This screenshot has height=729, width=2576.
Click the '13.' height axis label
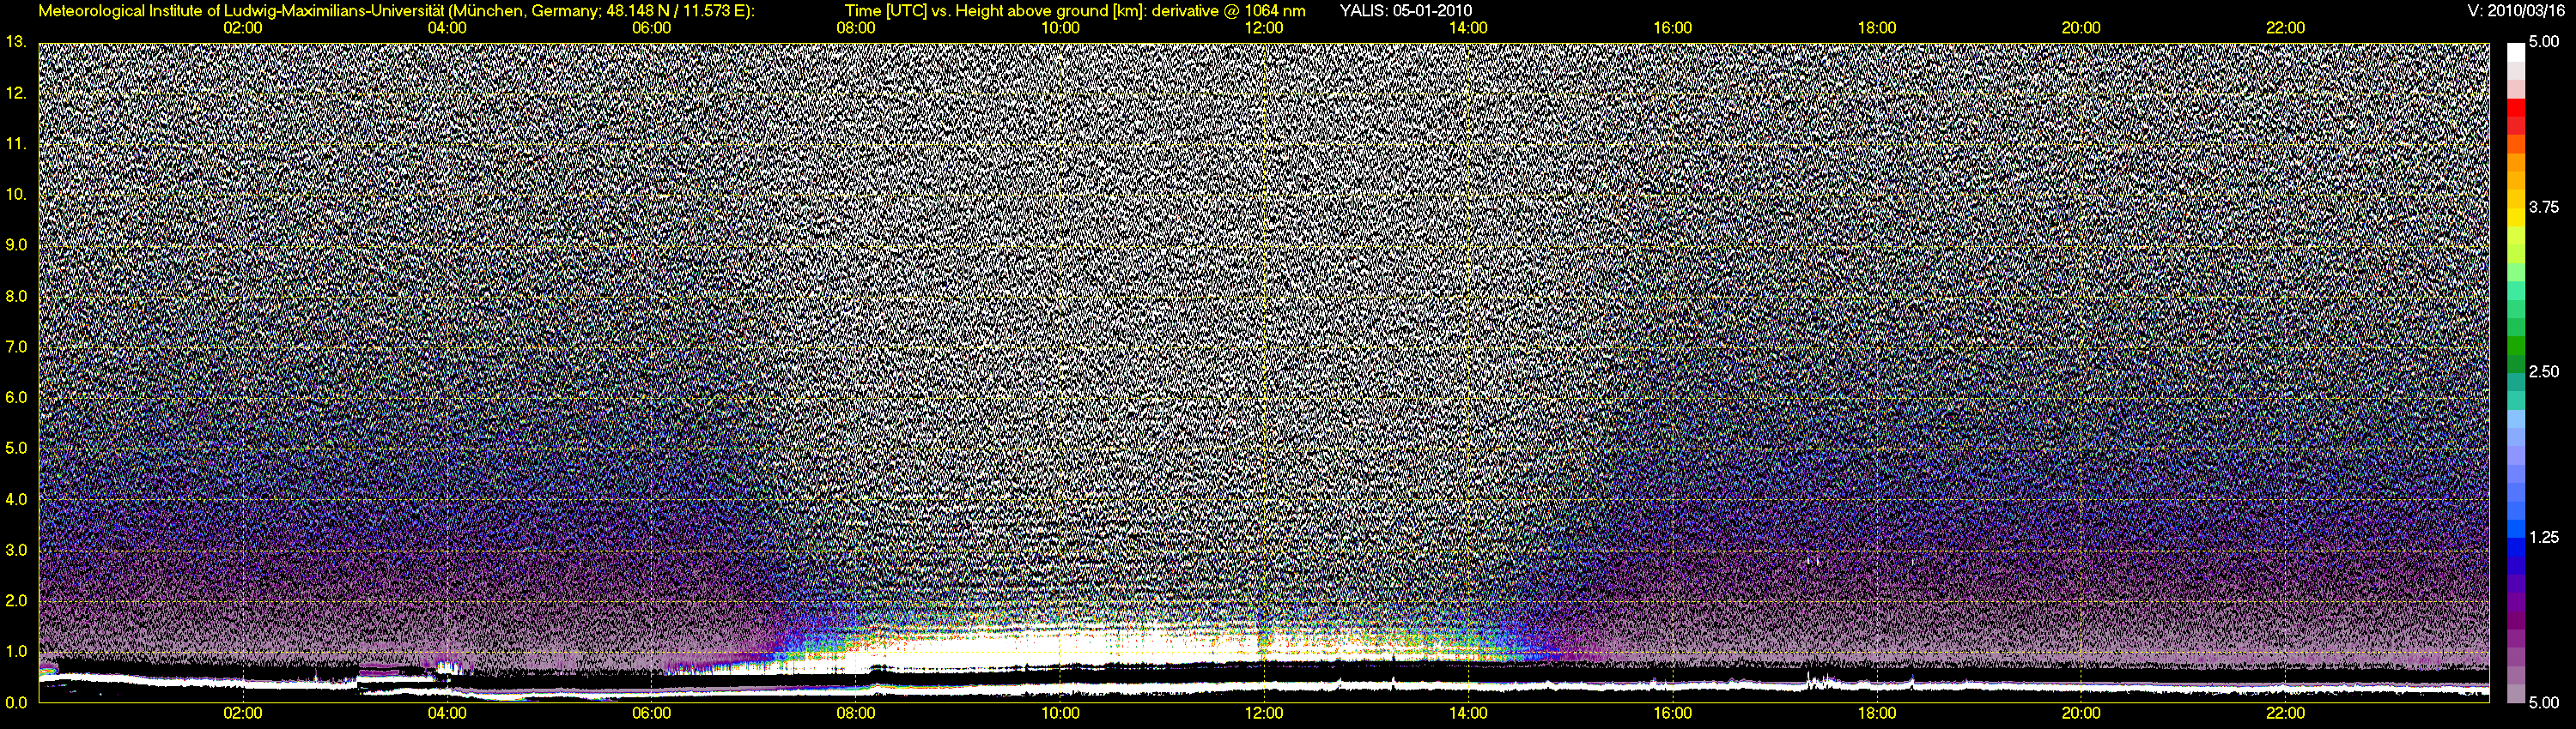[15, 42]
